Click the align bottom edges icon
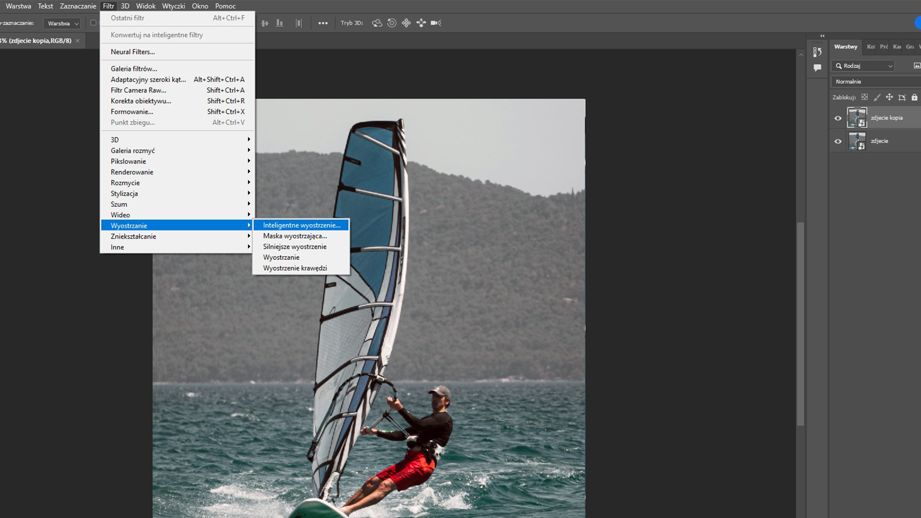921x518 pixels. tap(280, 23)
